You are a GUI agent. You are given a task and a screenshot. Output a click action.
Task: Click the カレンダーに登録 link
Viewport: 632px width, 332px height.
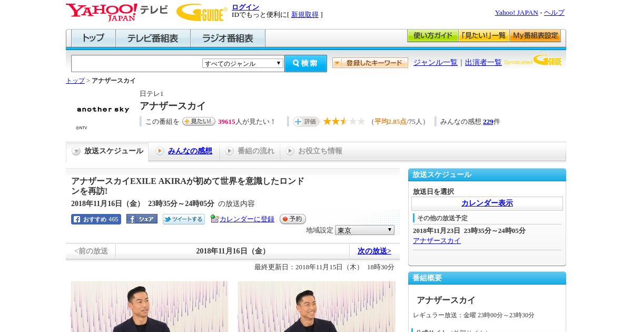tap(247, 219)
